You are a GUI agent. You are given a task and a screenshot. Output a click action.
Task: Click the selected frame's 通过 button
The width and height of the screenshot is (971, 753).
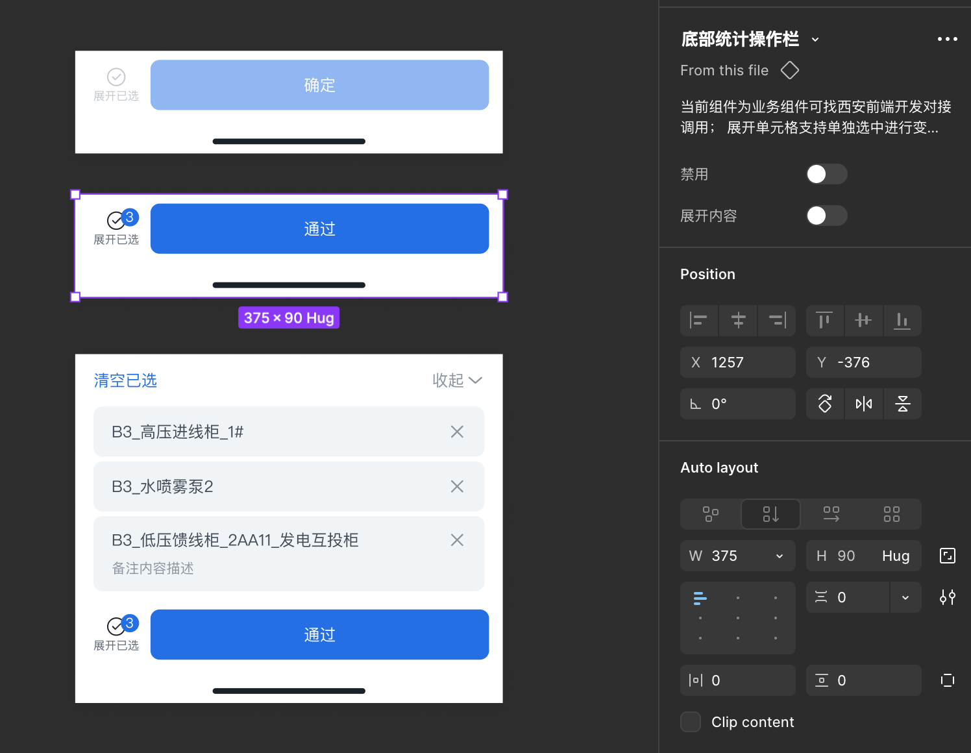point(319,228)
